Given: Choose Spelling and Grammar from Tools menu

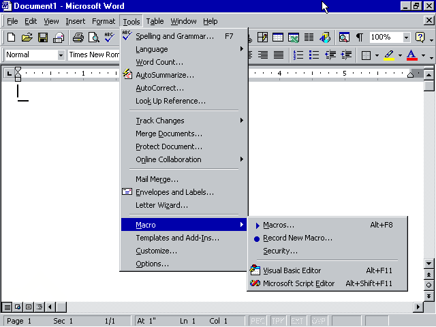Looking at the screenshot, I should coord(184,36).
